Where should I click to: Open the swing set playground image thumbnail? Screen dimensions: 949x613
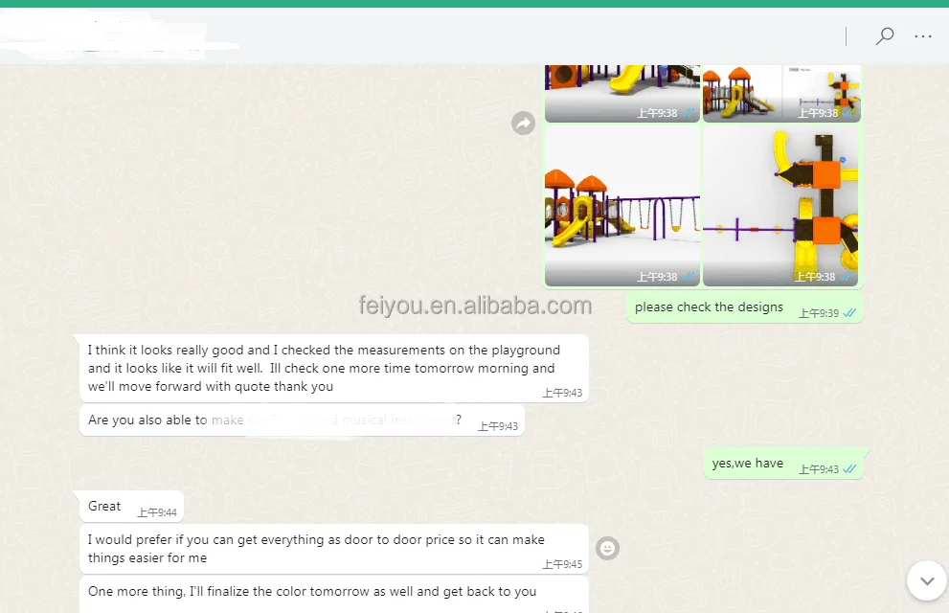tap(622, 206)
